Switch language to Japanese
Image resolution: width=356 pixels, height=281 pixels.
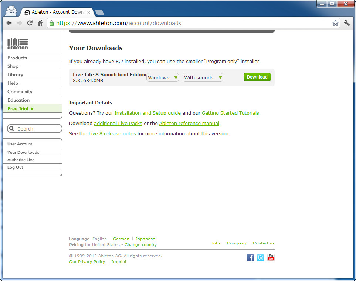[145, 239]
